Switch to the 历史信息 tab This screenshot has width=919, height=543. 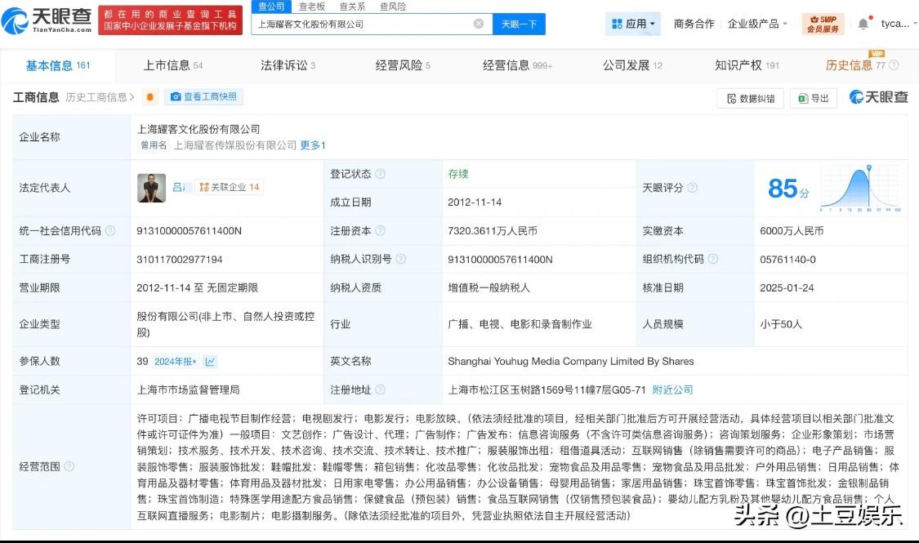[x=855, y=65]
